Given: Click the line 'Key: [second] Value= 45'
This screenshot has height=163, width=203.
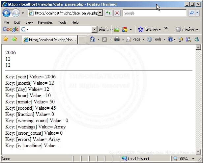Looking at the screenshot, I should 31,108.
